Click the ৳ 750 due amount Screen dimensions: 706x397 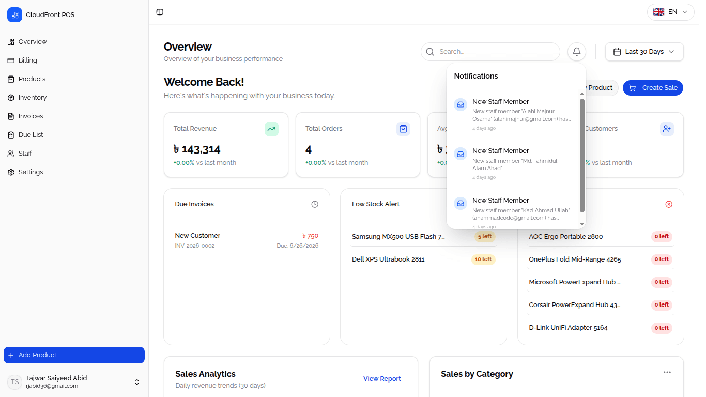[x=310, y=236]
